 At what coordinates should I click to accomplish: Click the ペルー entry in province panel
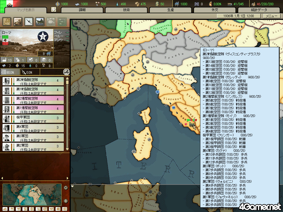(x=61, y=36)
